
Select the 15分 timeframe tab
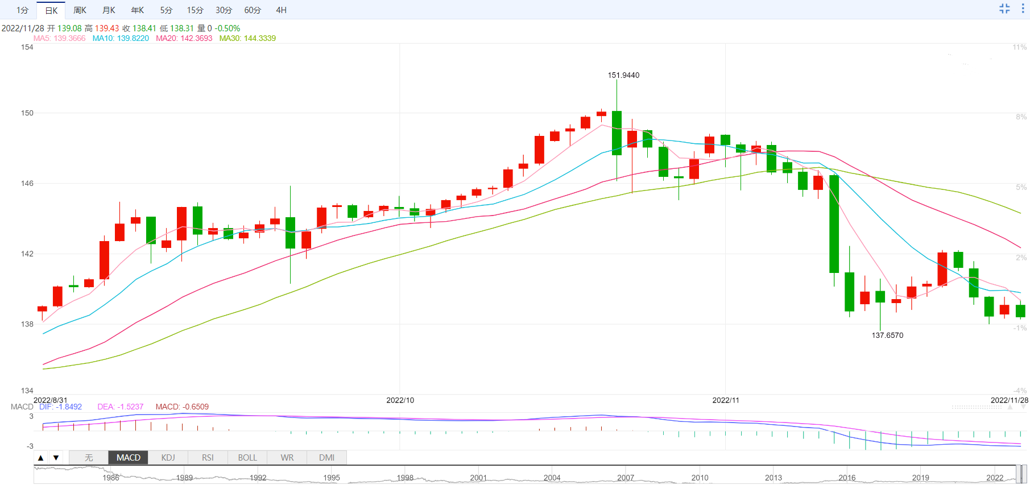(x=195, y=10)
